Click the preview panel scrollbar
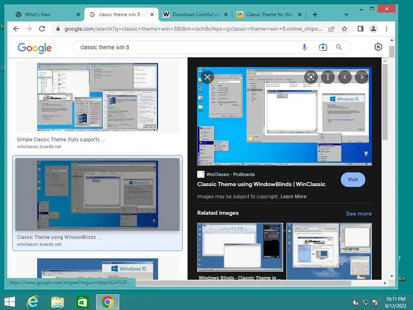The height and width of the screenshot is (310, 413). (385, 102)
